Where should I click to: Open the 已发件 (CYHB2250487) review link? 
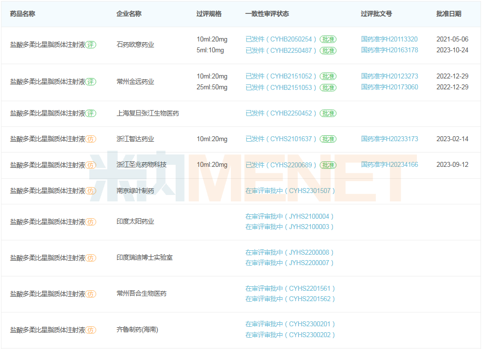281,50
